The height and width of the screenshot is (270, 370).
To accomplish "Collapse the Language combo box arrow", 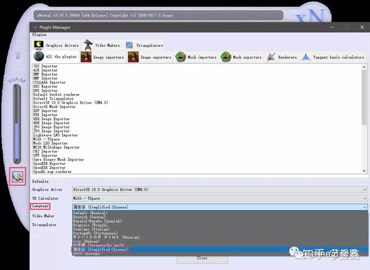I will click(364, 207).
